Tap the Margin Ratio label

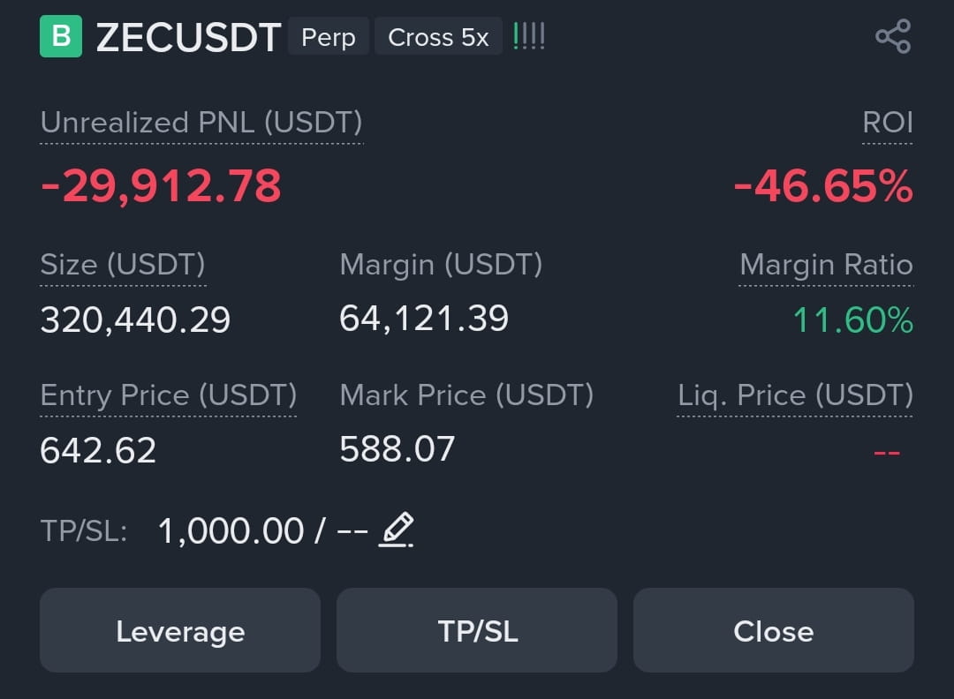pos(826,266)
